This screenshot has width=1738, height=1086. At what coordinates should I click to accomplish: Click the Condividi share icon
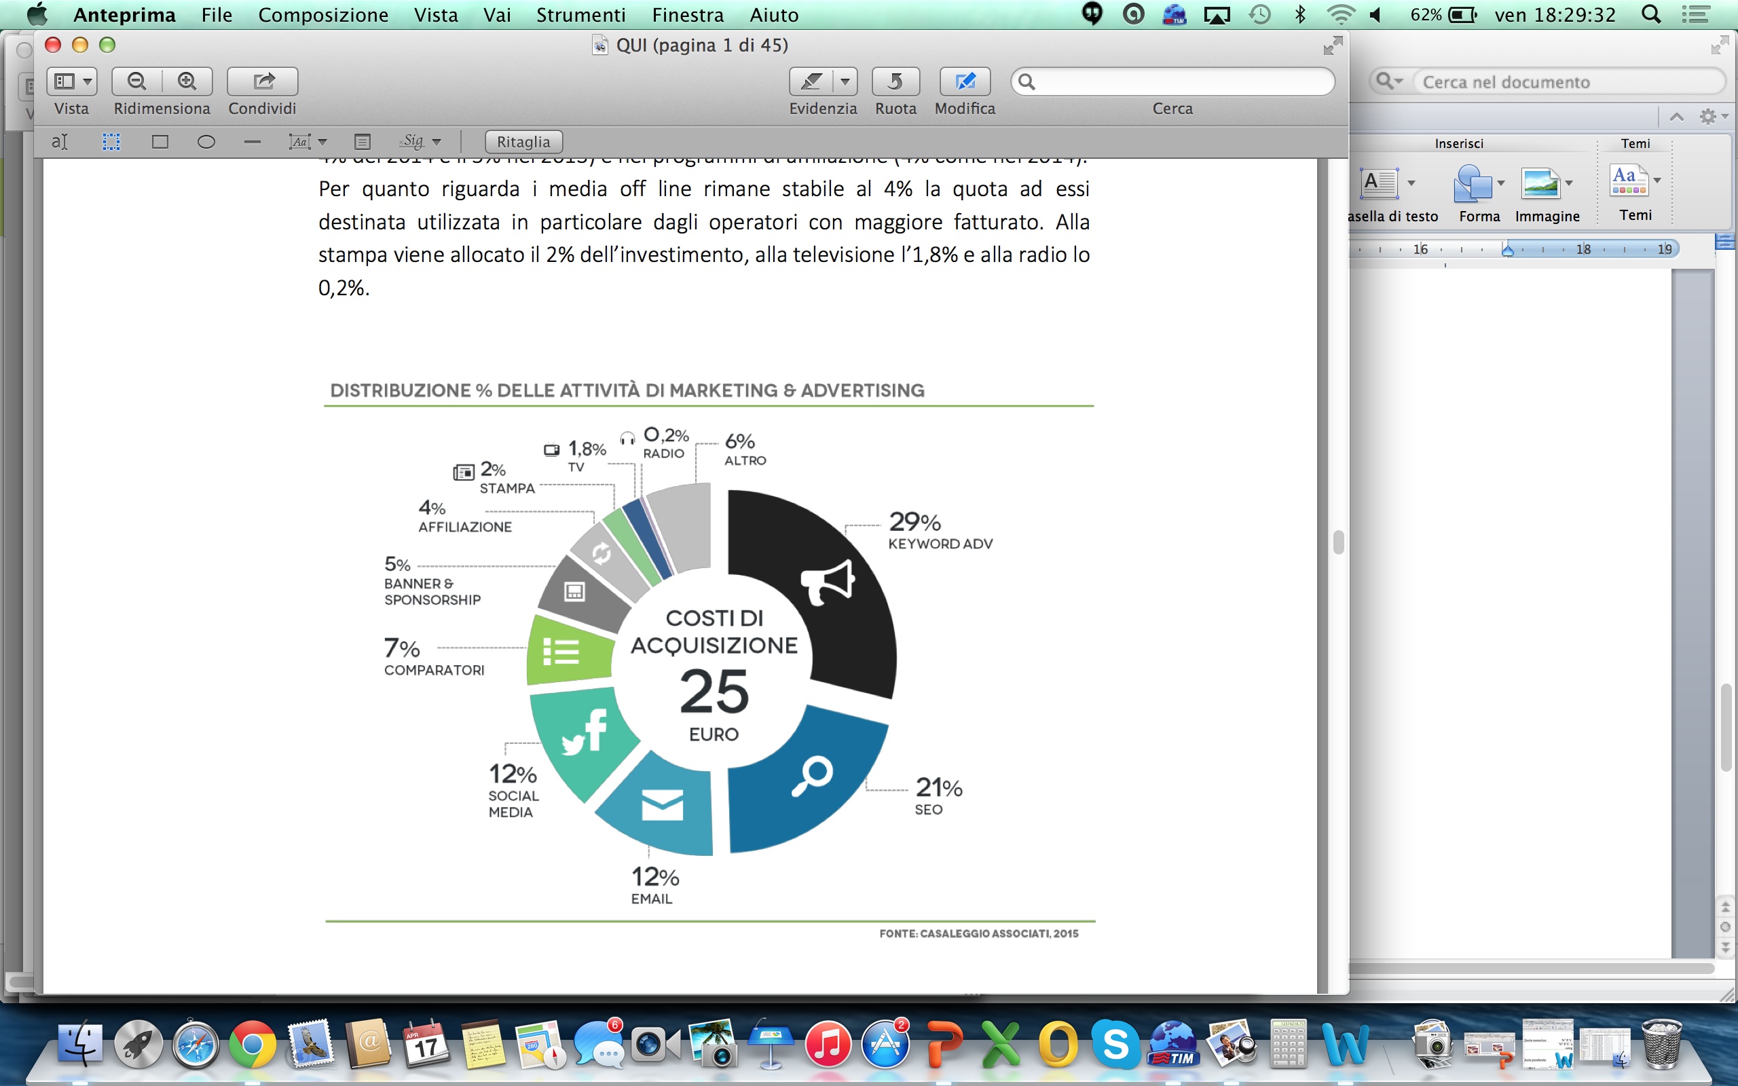coord(263,81)
